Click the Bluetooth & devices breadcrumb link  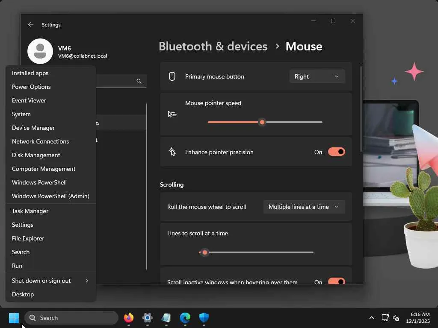(213, 46)
